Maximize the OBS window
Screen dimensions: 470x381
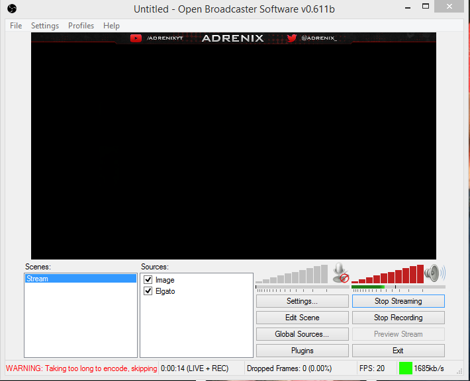(426, 7)
